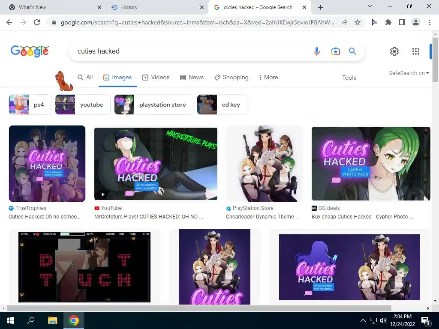Screen dimensions: 439x329
Task: Select the All results tab
Action: click(x=85, y=78)
